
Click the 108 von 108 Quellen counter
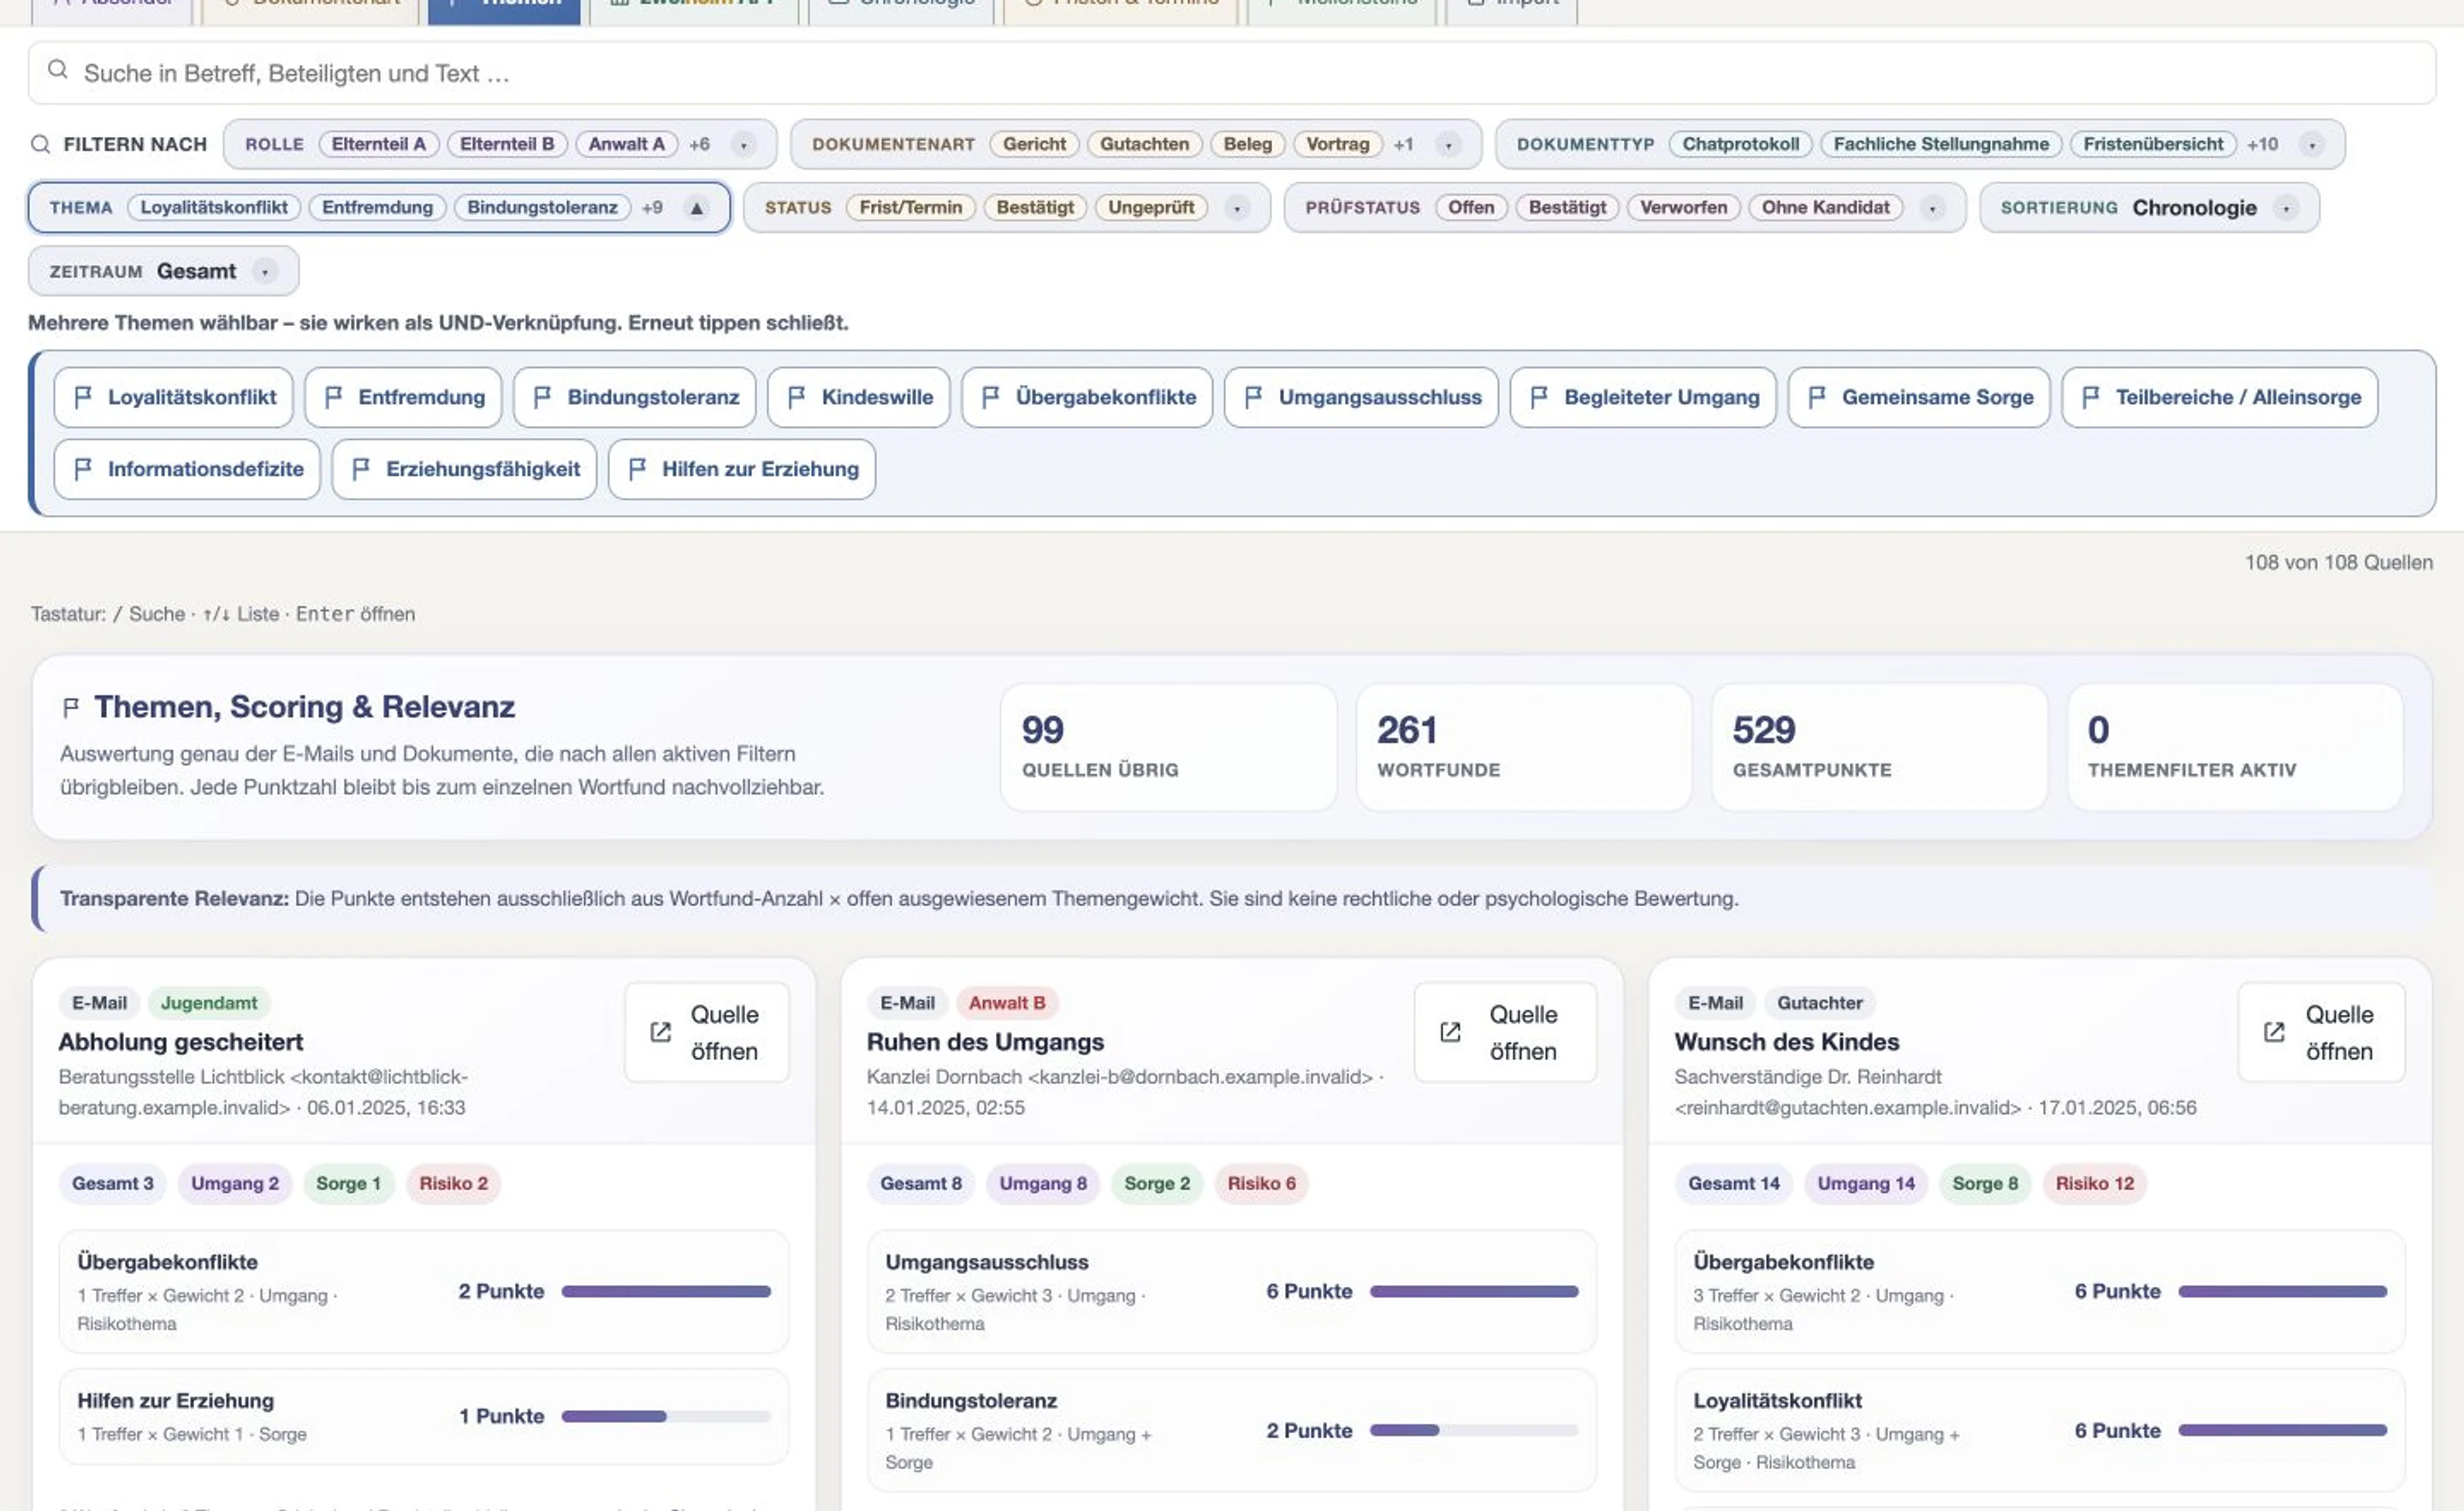pos(2338,562)
